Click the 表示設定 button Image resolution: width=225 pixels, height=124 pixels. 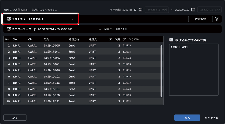coord(200,19)
